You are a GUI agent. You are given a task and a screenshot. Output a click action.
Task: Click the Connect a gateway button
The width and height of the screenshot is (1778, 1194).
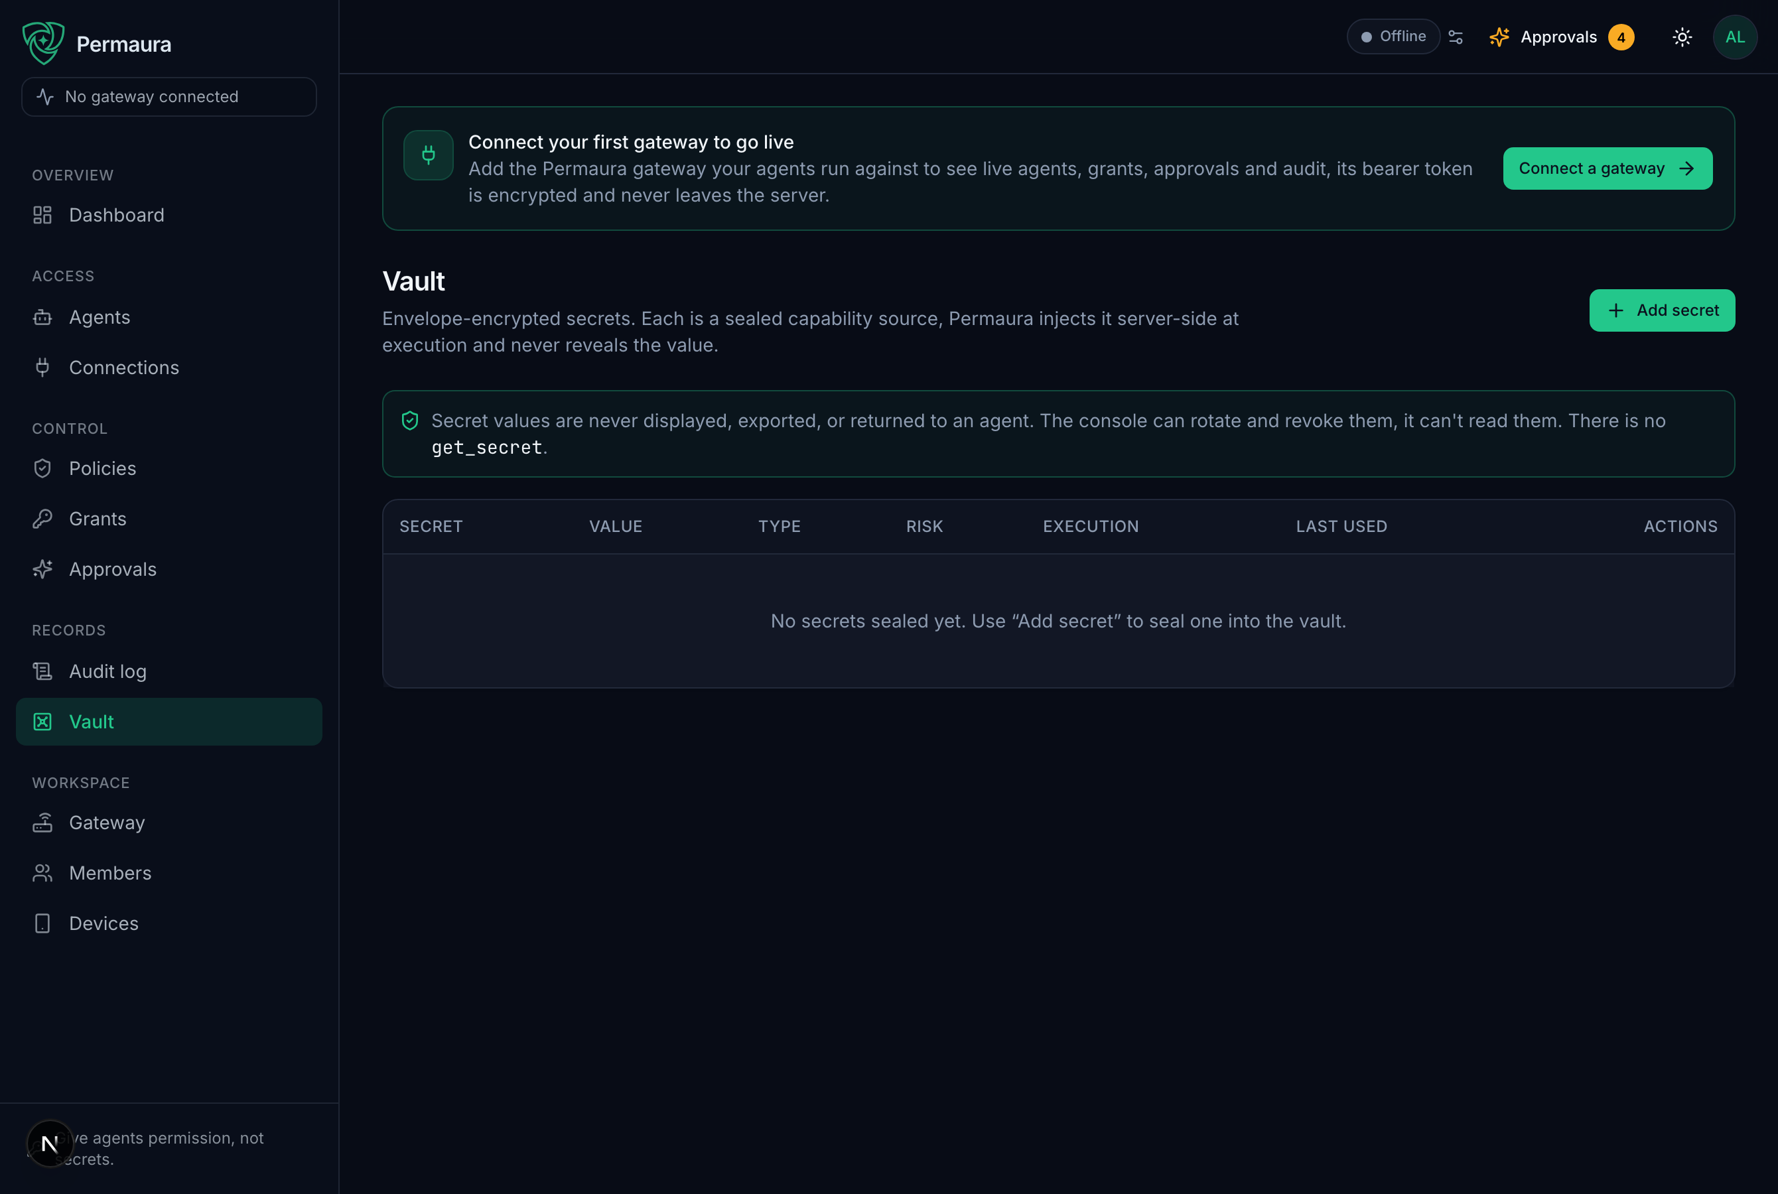[1607, 168]
